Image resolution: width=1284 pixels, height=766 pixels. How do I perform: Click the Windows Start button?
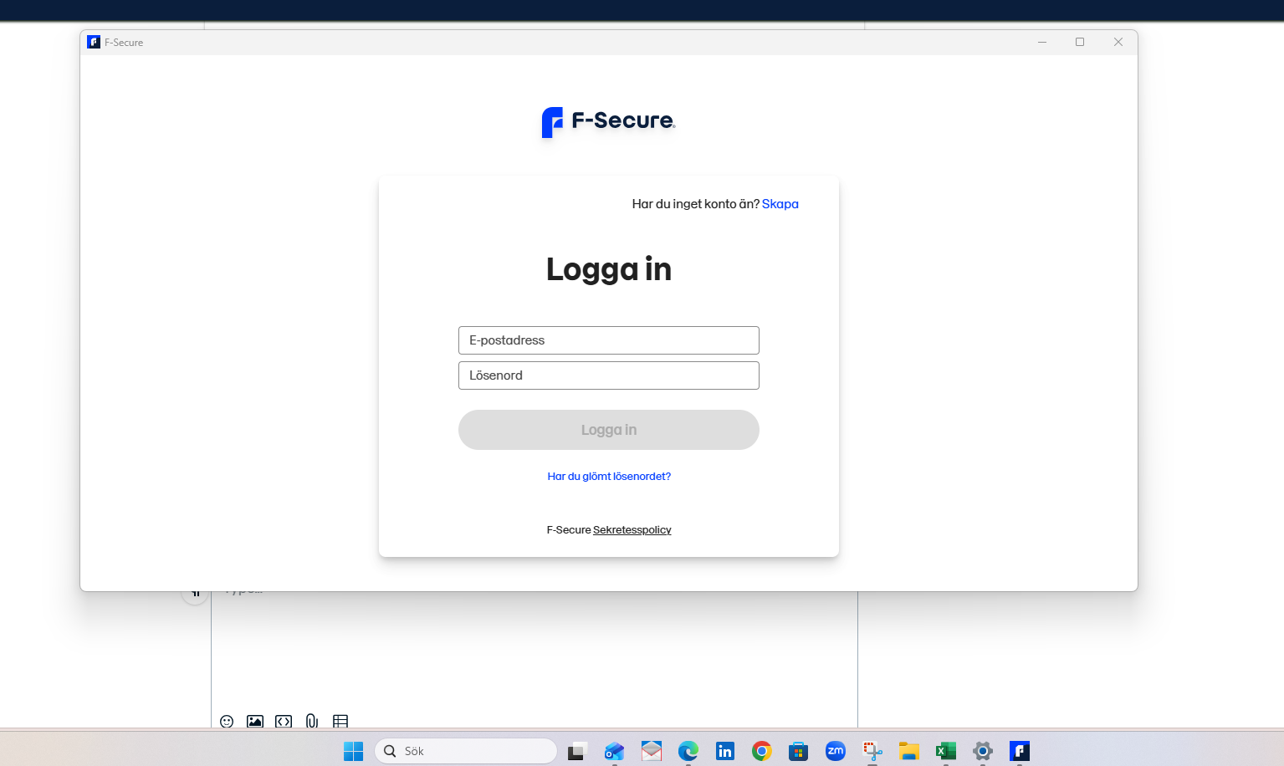point(353,750)
